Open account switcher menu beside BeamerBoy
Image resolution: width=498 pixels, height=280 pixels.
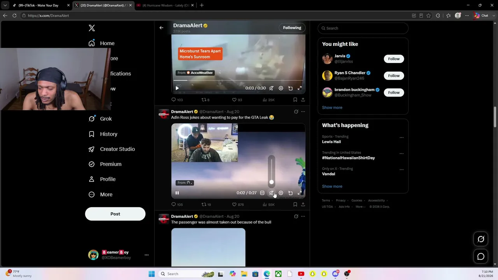[x=147, y=255]
